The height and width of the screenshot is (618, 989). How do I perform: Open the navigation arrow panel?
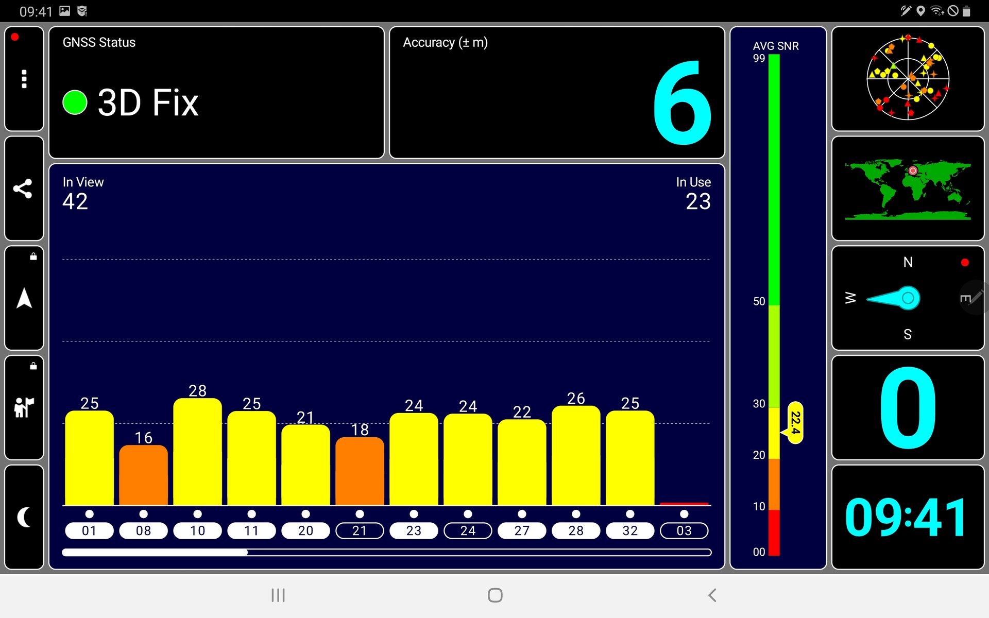click(x=24, y=299)
